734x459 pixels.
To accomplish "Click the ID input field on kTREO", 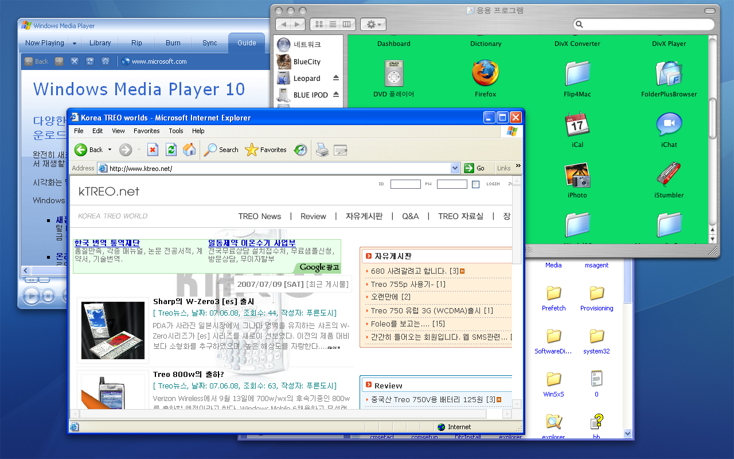I will click(x=405, y=184).
